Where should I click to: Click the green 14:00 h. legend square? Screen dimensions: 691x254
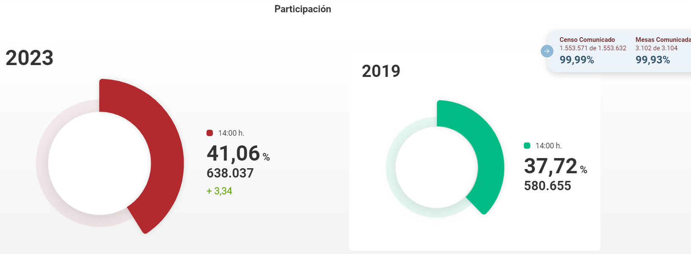[x=527, y=146]
